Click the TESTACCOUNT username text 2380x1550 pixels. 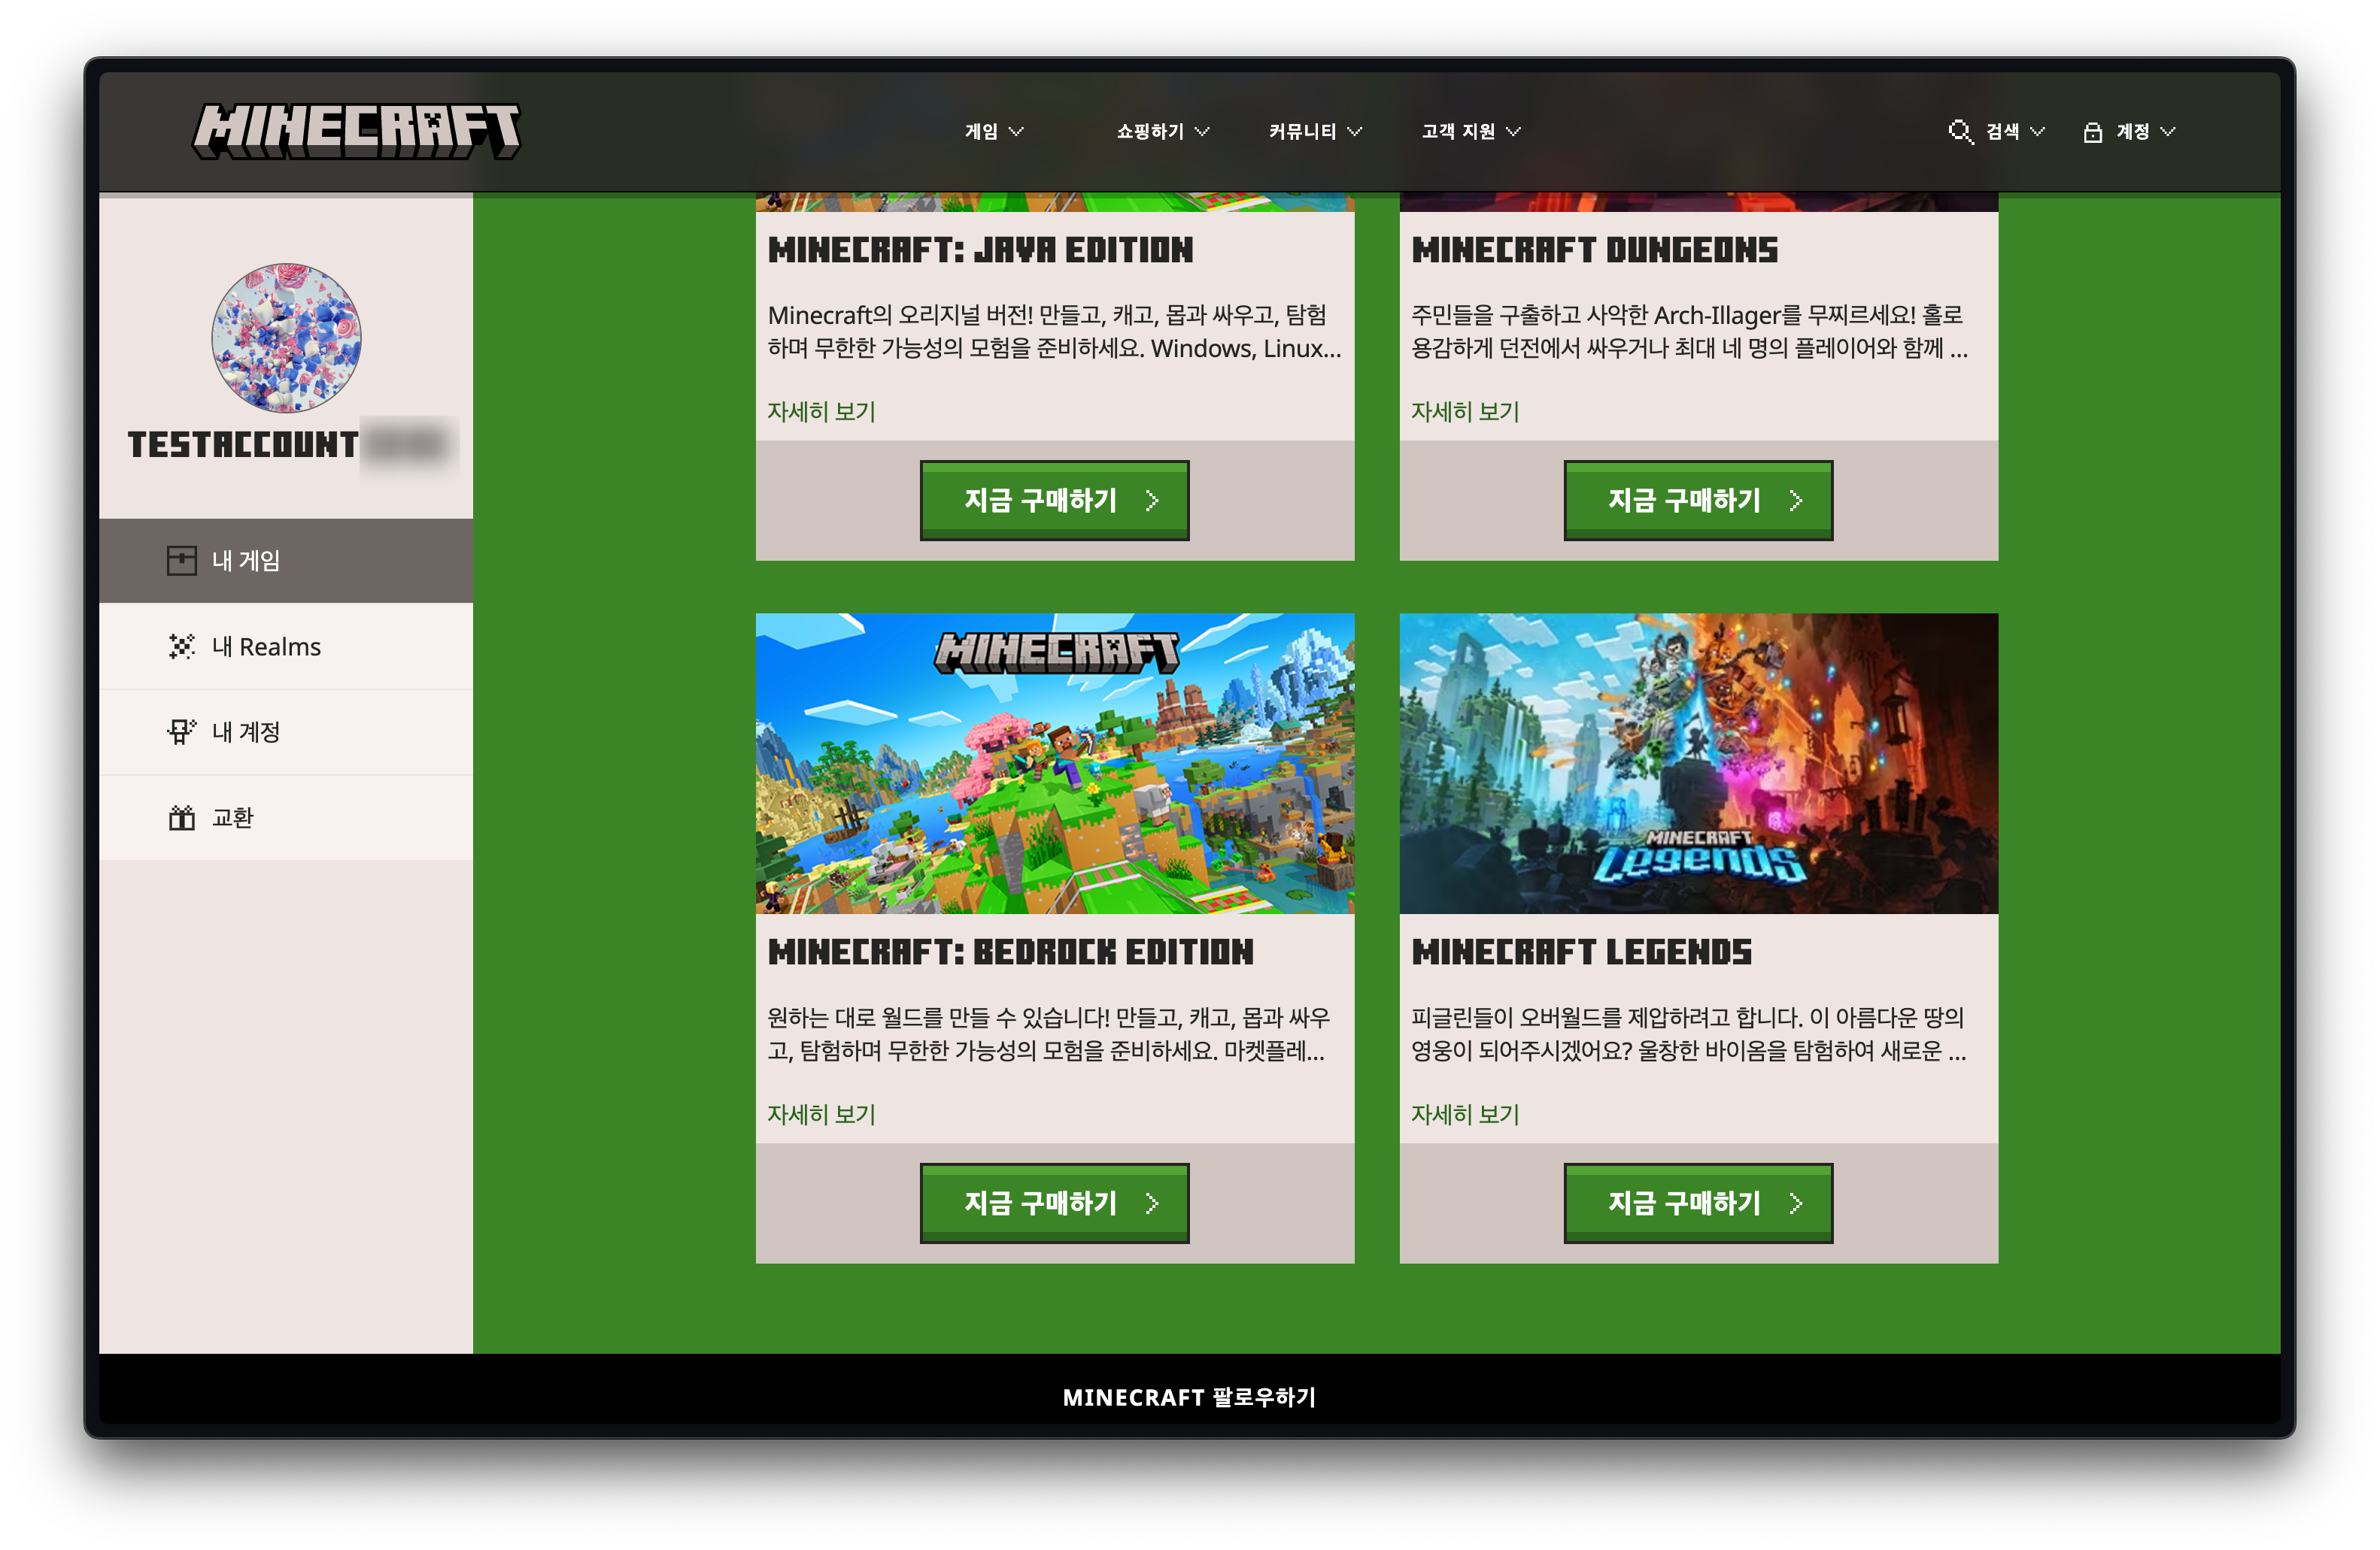click(x=243, y=445)
